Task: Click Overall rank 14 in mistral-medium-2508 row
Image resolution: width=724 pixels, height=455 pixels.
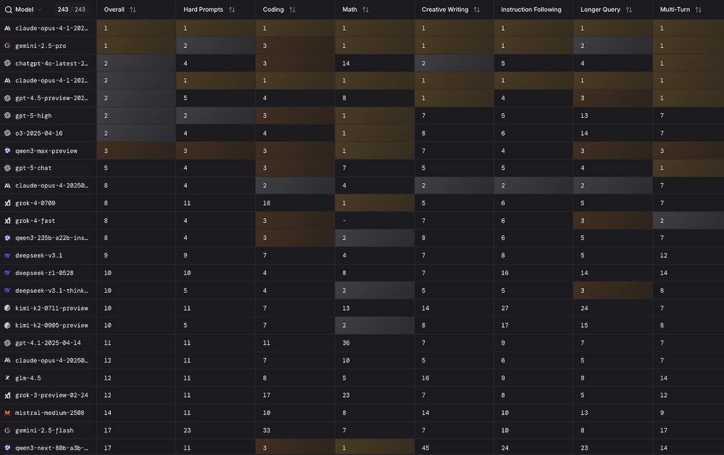Action: (x=108, y=413)
